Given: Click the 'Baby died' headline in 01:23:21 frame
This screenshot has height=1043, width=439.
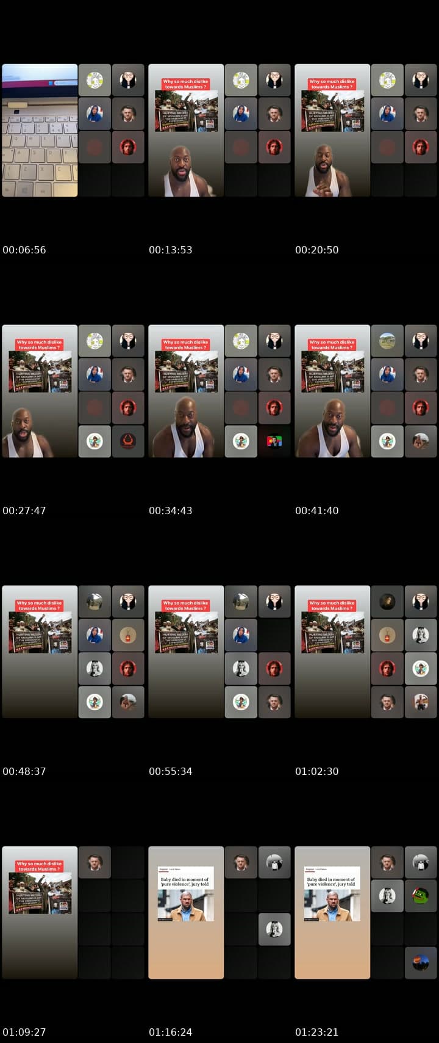Looking at the screenshot, I should [332, 882].
